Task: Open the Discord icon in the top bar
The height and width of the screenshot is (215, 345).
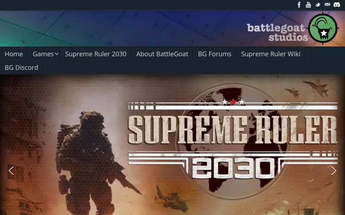Action: (x=337, y=5)
